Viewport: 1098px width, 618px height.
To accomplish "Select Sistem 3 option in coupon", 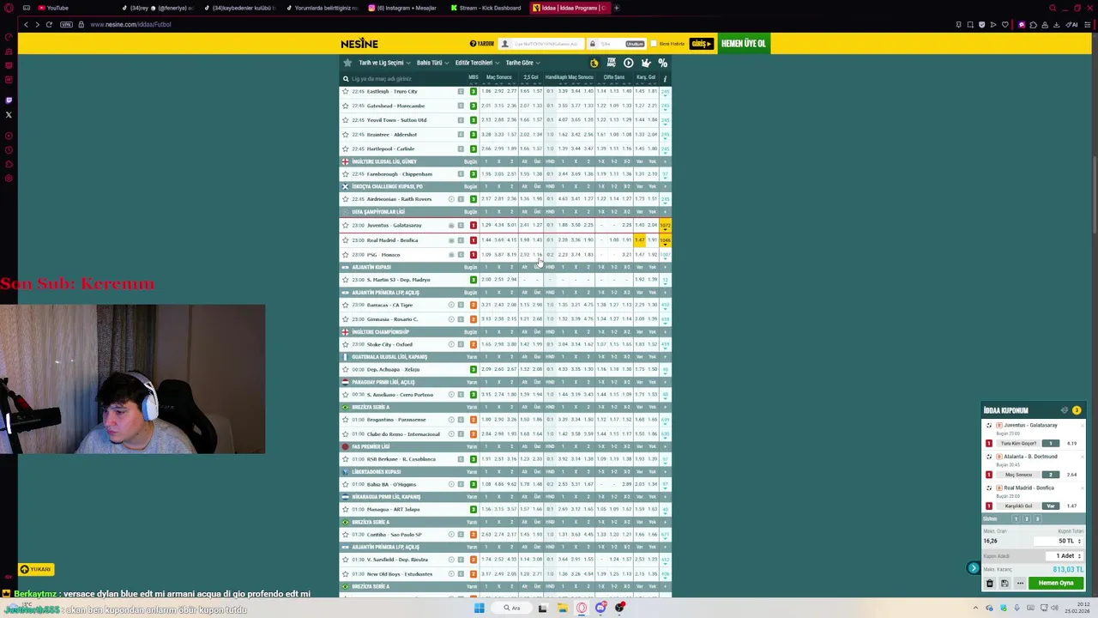I will (1037, 518).
